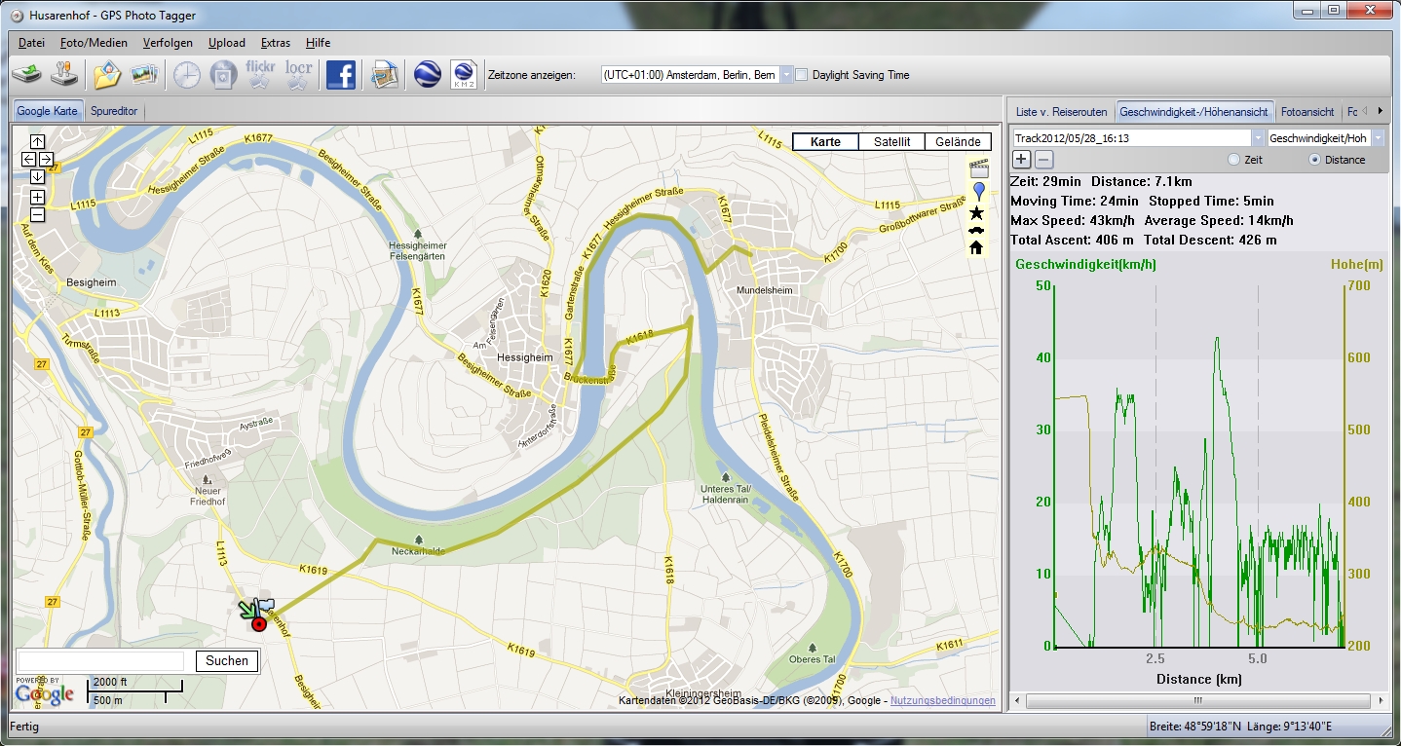The width and height of the screenshot is (1401, 746).
Task: Click the Facebook upload icon
Action: 340,75
